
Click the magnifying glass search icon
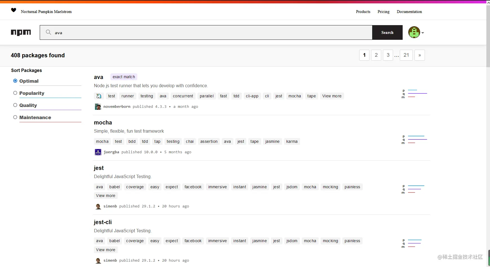tap(48, 32)
